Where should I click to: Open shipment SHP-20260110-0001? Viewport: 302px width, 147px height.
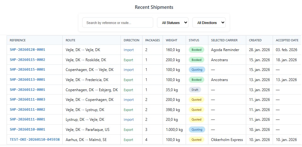(27, 129)
